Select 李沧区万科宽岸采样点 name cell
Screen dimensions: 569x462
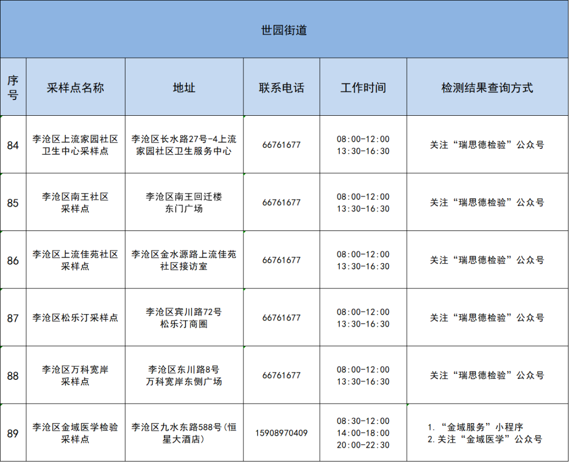75,376
